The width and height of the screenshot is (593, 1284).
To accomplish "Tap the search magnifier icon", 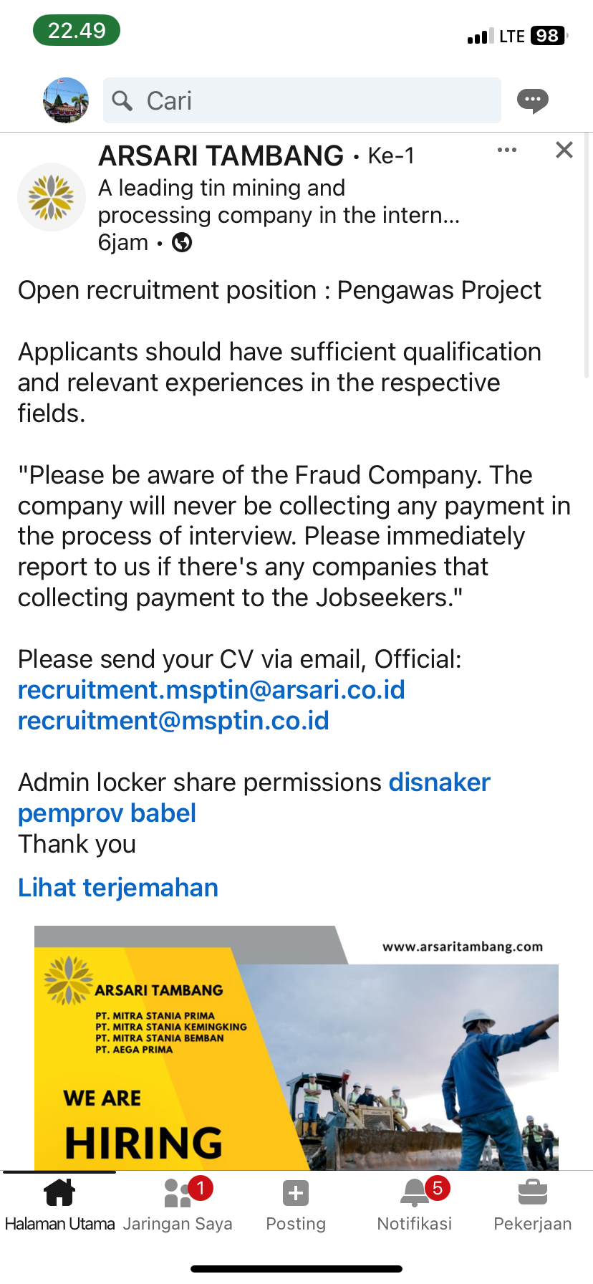I will [122, 101].
